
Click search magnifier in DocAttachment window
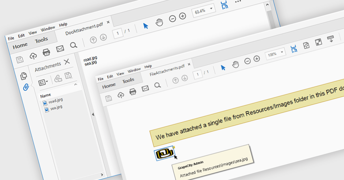pos(74,45)
